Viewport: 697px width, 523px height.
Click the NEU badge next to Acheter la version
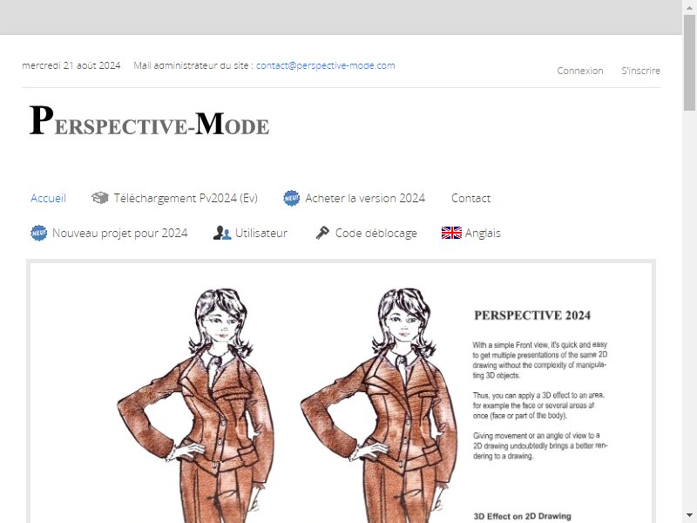pyautogui.click(x=292, y=198)
